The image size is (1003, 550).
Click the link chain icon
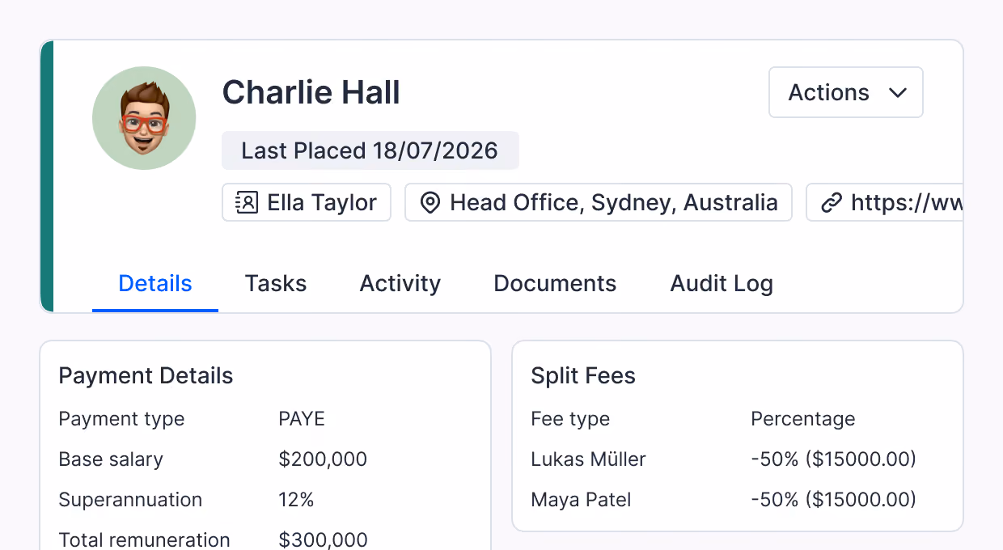pos(832,202)
